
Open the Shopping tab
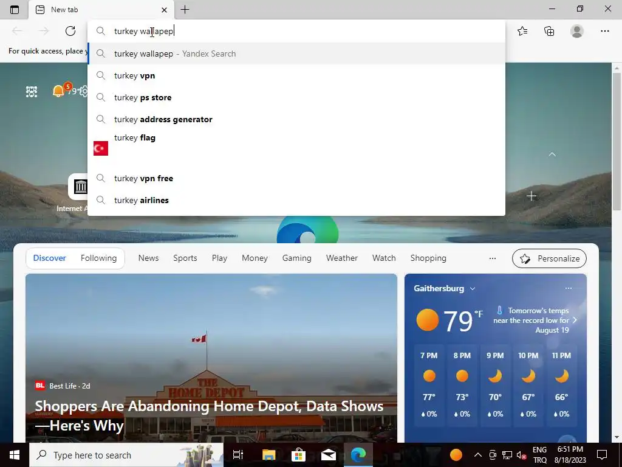click(x=428, y=258)
